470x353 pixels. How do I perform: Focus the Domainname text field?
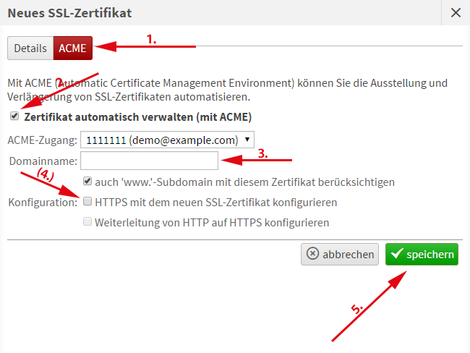pyautogui.click(x=149, y=161)
